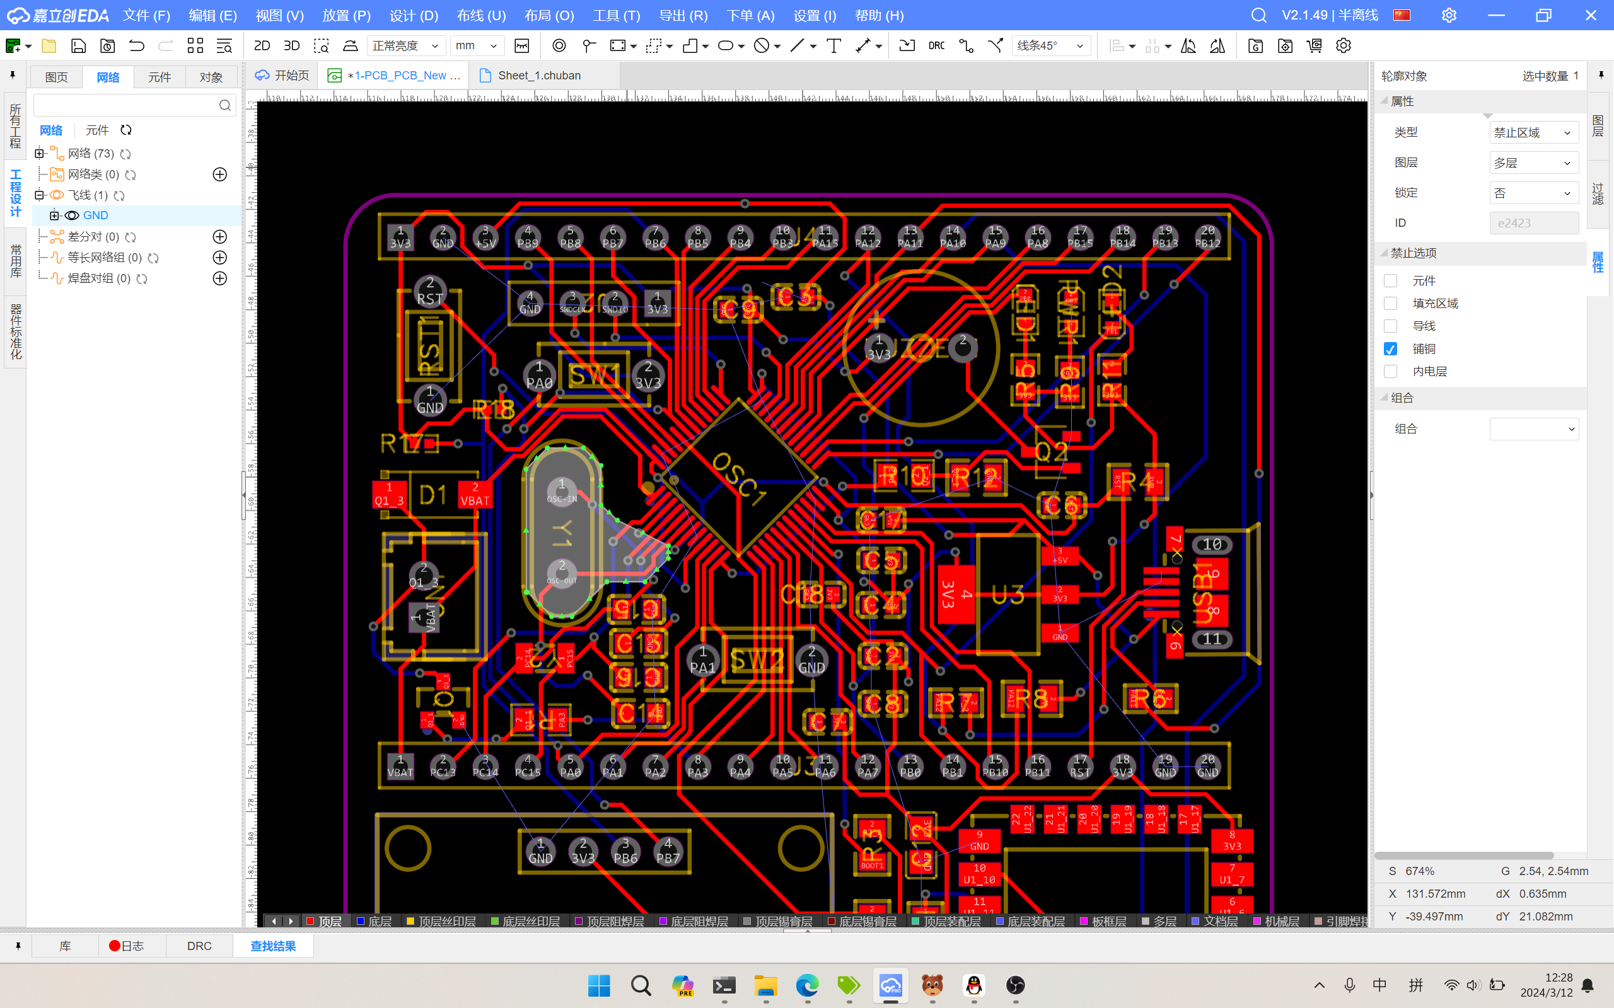Select the Text tool icon
1614x1008 pixels.
click(x=833, y=45)
